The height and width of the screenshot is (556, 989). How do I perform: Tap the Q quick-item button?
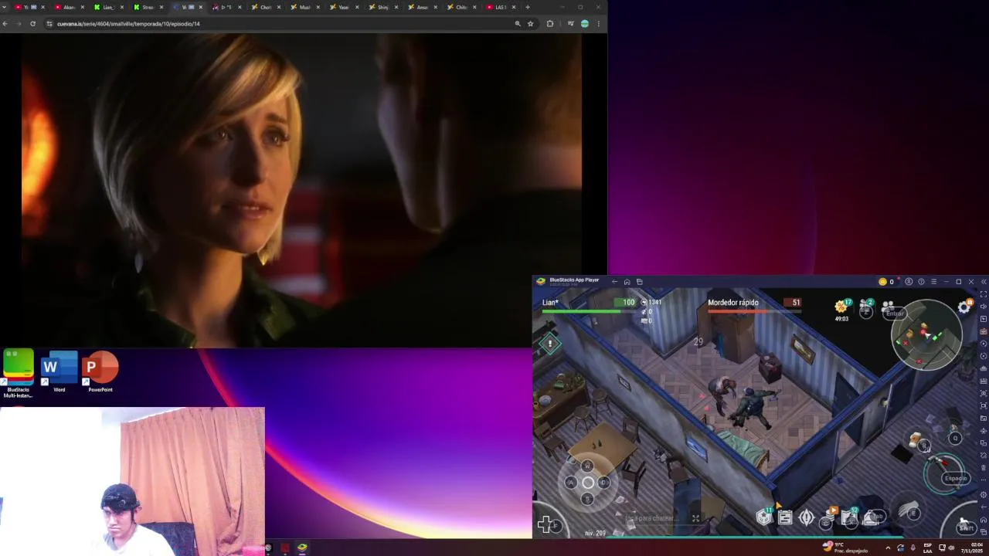[954, 438]
